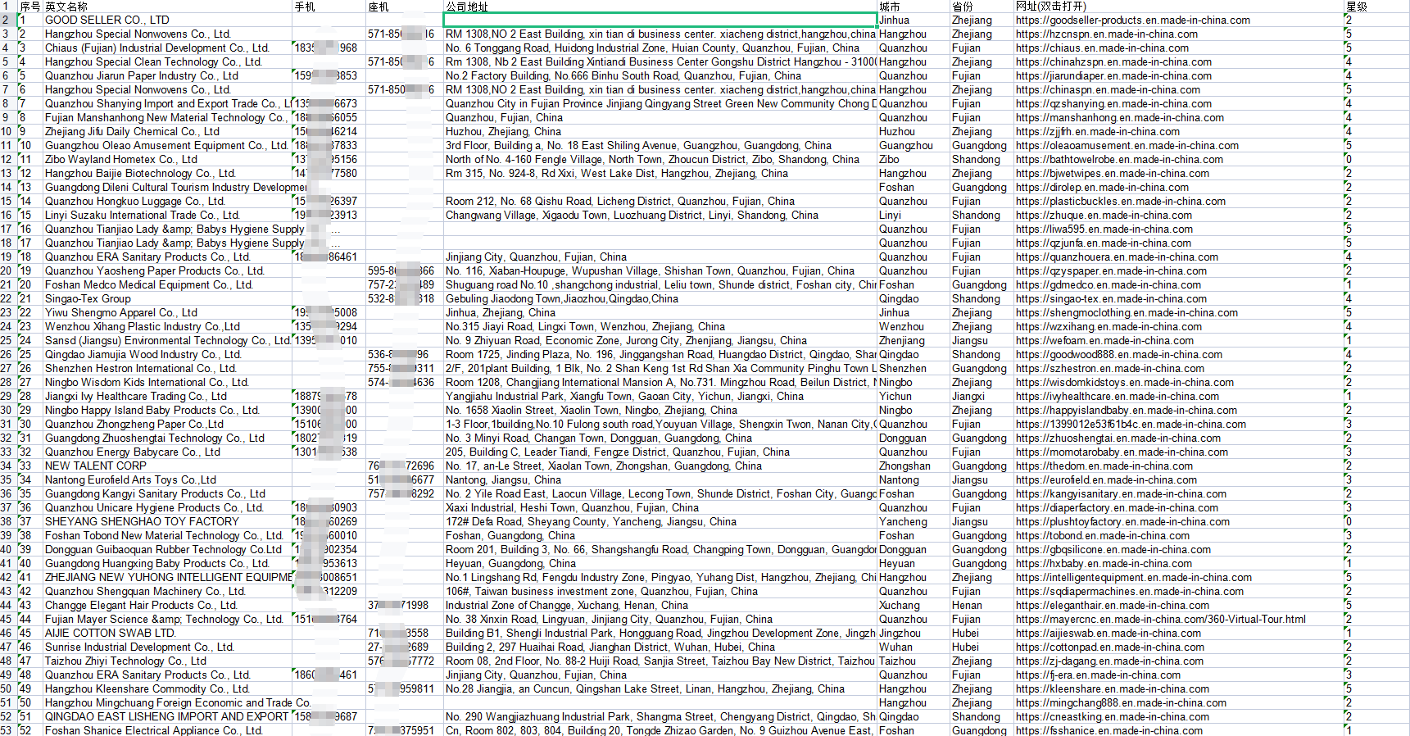Open the wisdomkidstoys.en.made-in-china.com URL cell
1410x736 pixels.
coord(1178,382)
